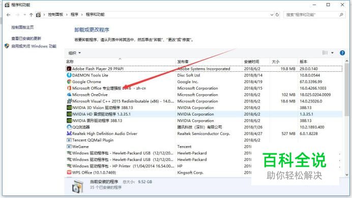Image resolution: width=352 pixels, height=198 pixels.
Task: Sort by the 安装时间 column header
Action: (251, 62)
